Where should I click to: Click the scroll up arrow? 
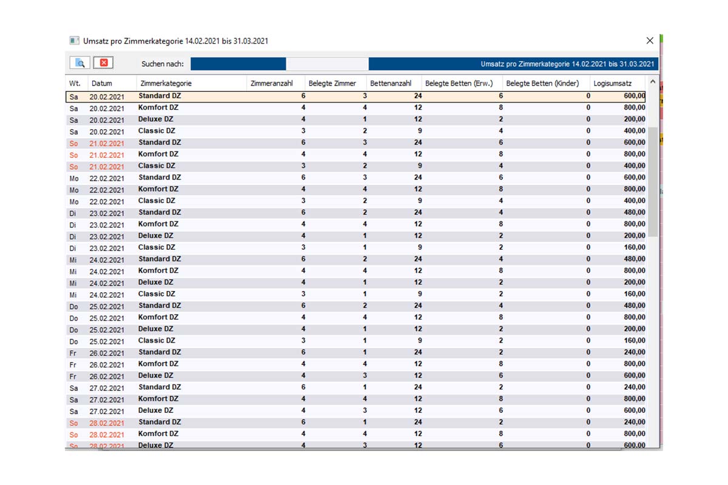click(653, 82)
